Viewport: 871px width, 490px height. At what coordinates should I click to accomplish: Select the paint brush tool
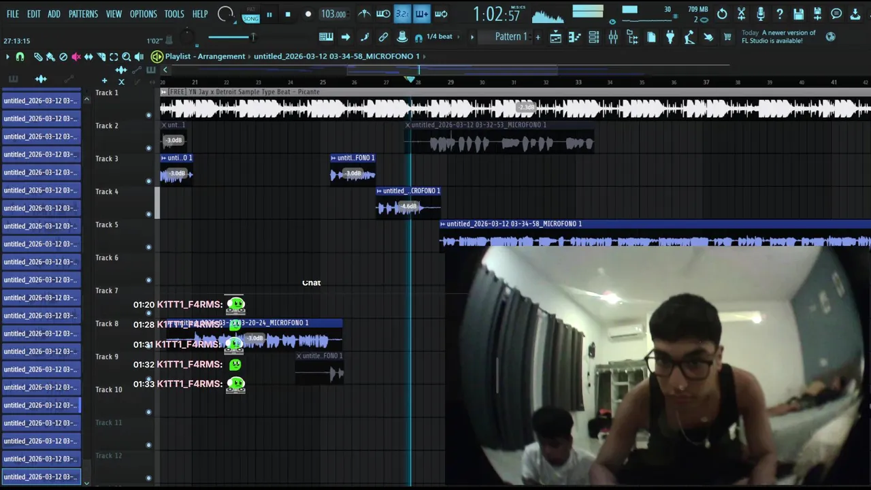[50, 56]
